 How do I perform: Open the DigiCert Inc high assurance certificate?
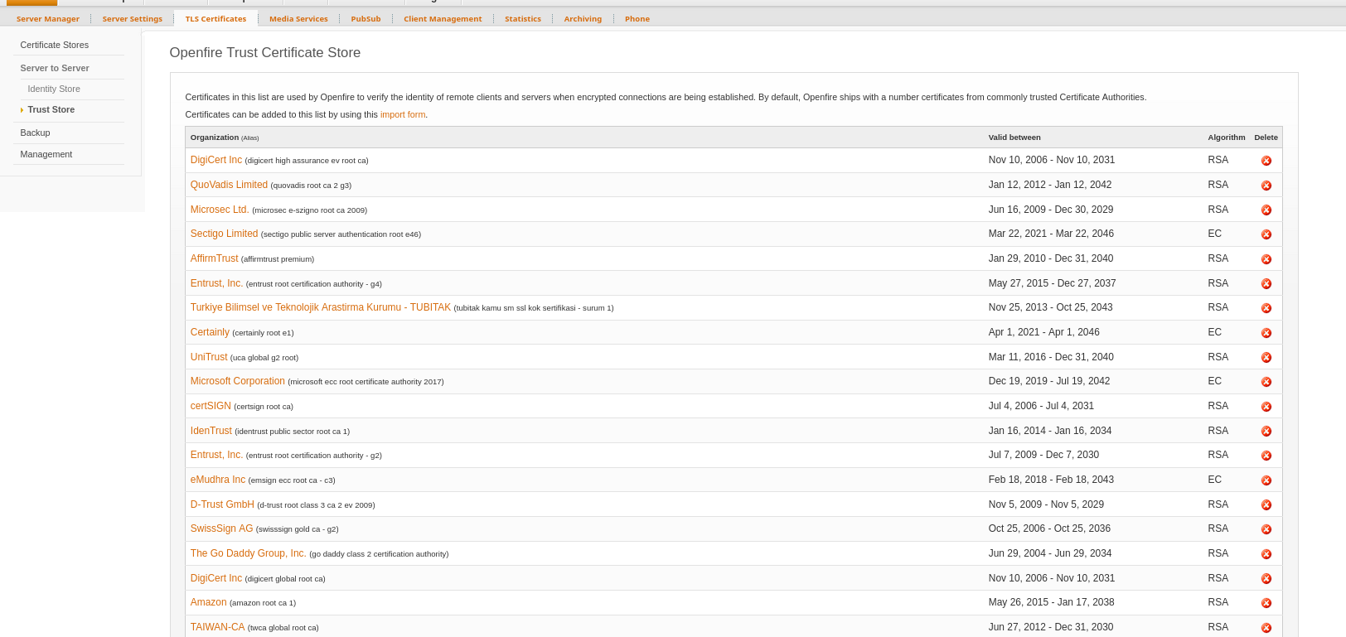[216, 160]
